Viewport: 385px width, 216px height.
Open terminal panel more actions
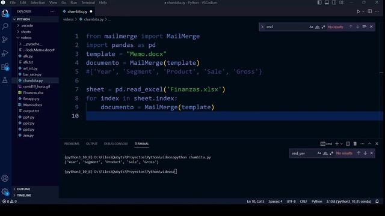tap(362, 144)
